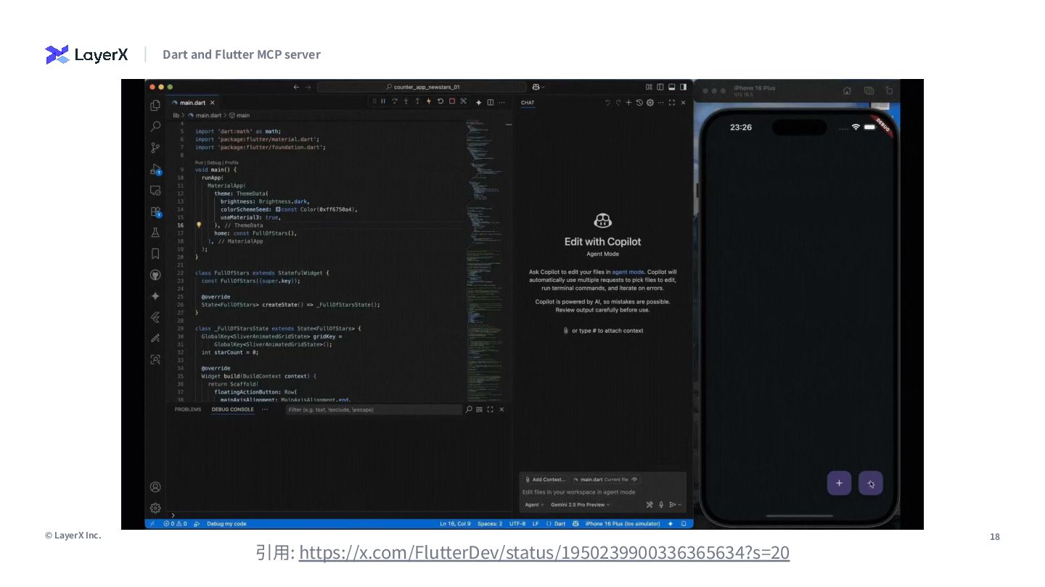Click the chat message input field
The width and height of the screenshot is (1045, 587).
coord(602,492)
